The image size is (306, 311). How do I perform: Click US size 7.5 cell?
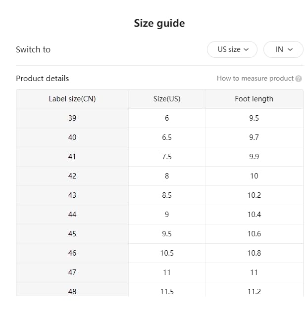coord(167,157)
